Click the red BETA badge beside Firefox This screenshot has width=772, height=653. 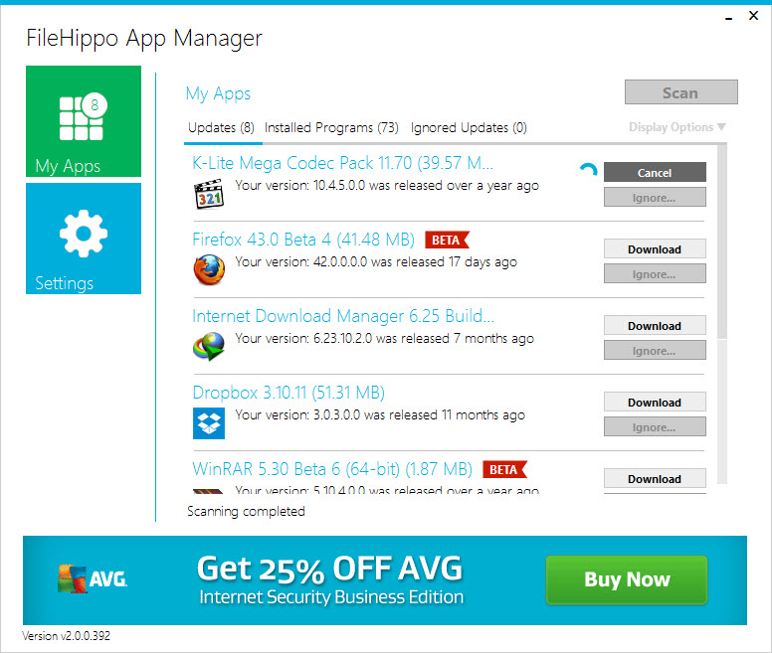click(x=447, y=240)
